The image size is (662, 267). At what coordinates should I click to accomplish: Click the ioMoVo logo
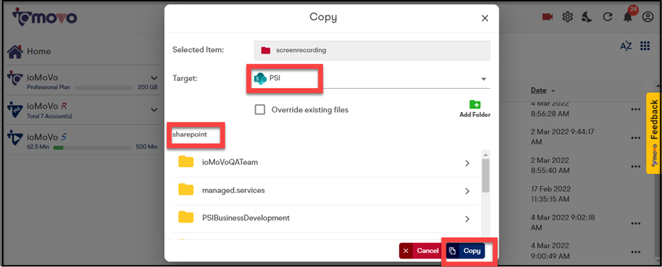pyautogui.click(x=44, y=17)
